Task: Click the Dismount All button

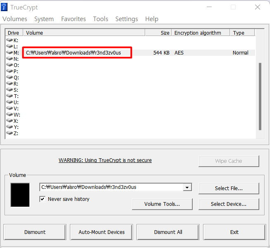Action: coord(168,232)
